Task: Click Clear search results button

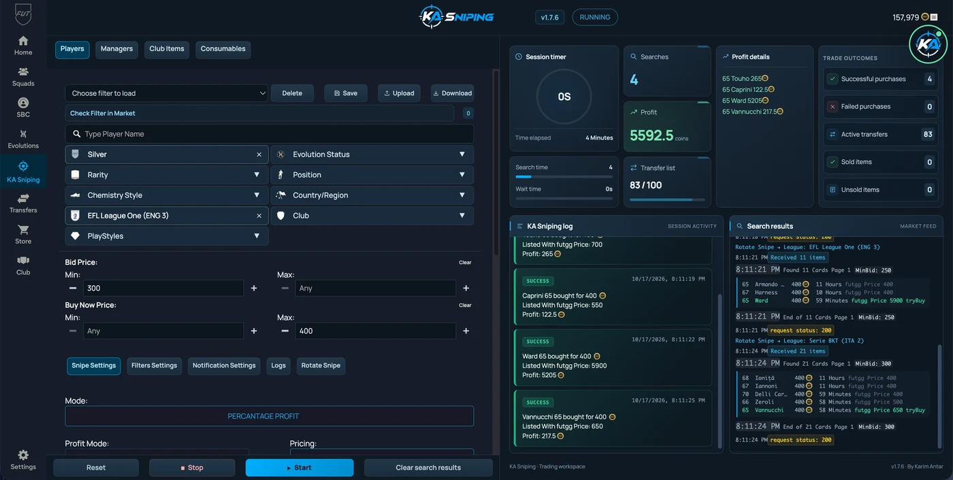Action: coord(428,468)
